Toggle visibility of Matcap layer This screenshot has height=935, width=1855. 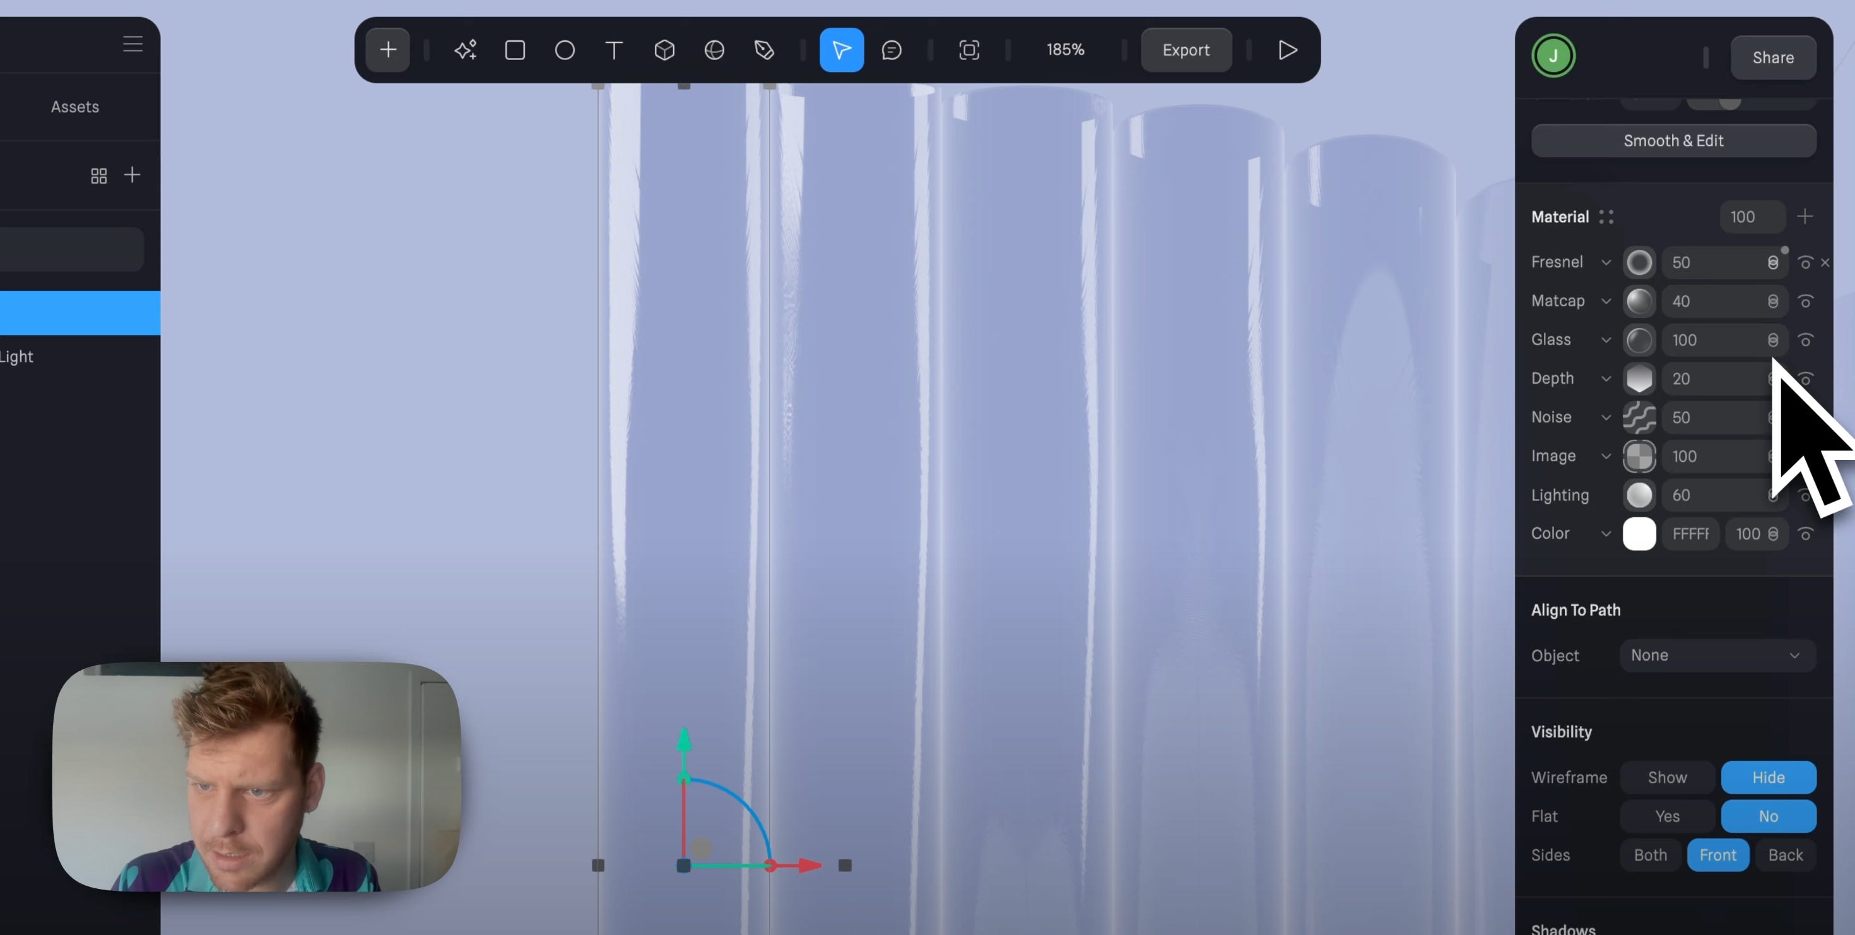pyautogui.click(x=1805, y=301)
